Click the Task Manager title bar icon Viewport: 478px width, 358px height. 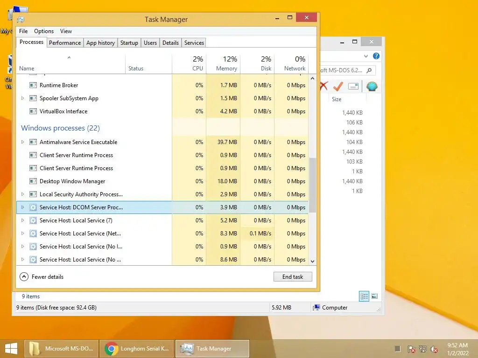(x=21, y=20)
